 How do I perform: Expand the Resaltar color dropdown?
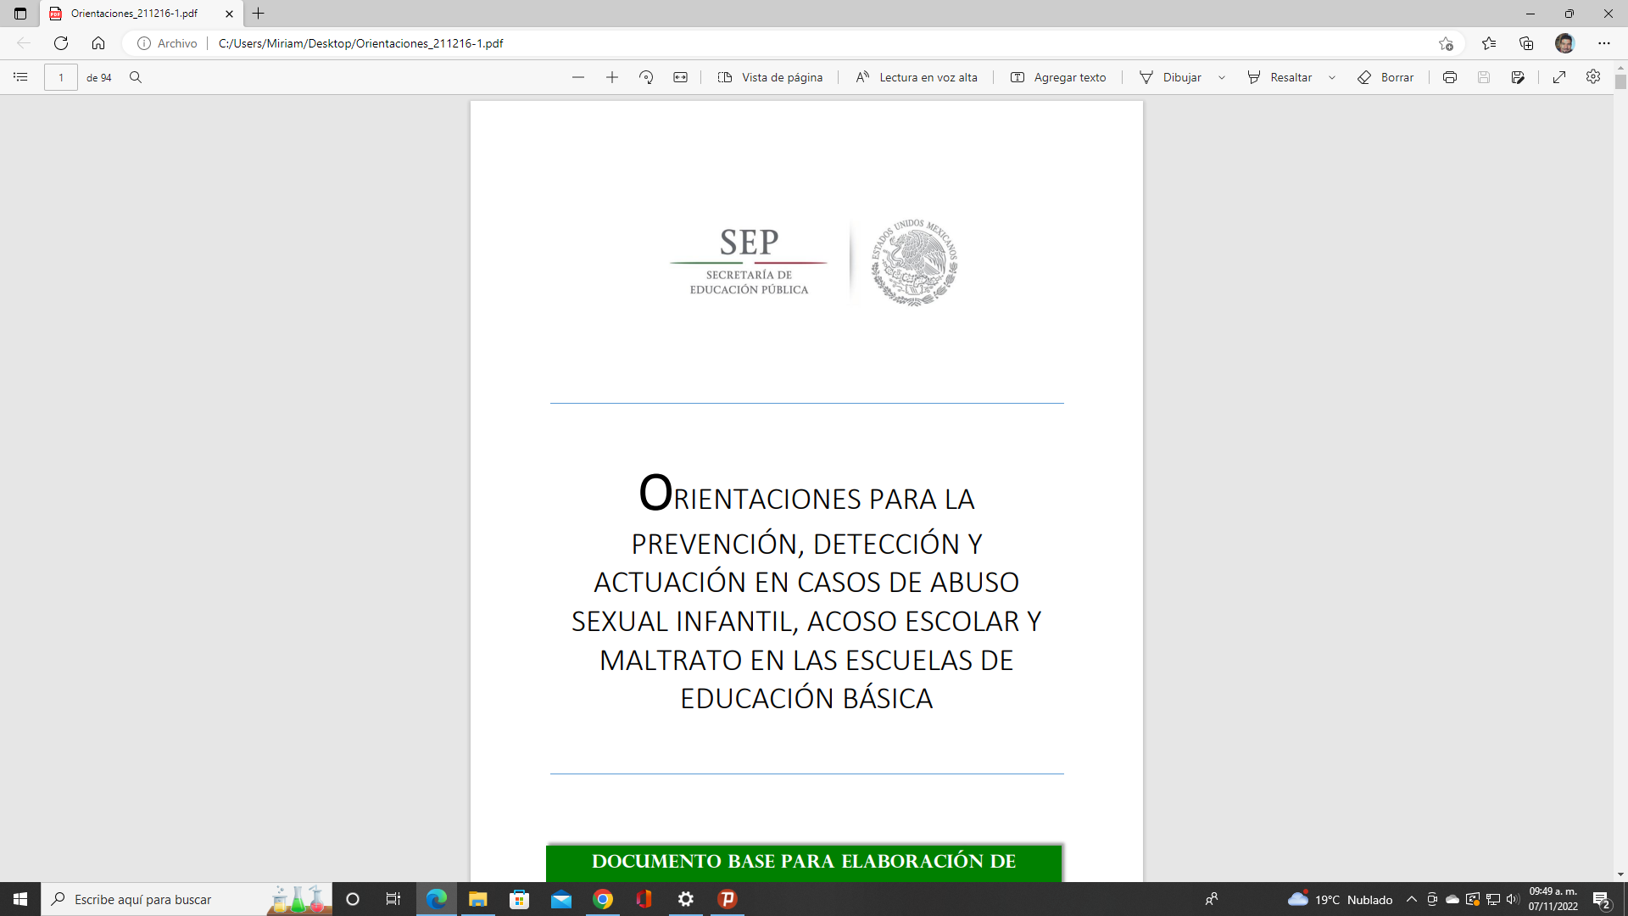[x=1332, y=77]
